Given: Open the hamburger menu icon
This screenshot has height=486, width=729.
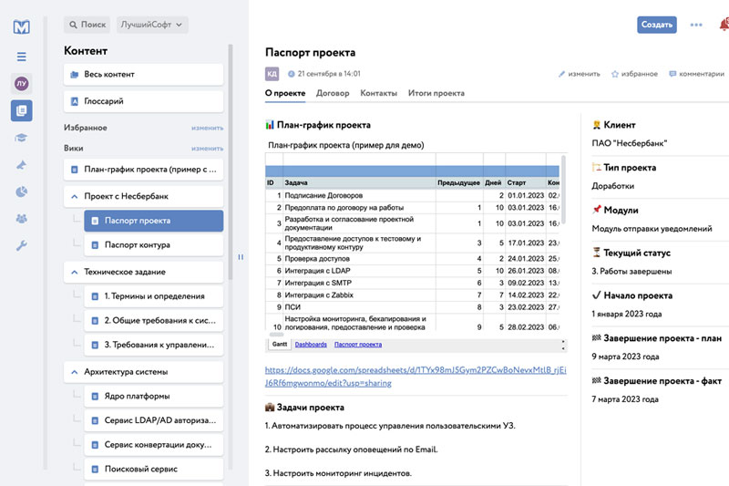Looking at the screenshot, I should pyautogui.click(x=21, y=57).
